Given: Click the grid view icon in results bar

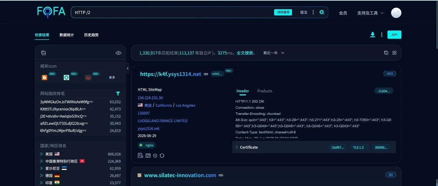Looking at the screenshot, I should point(394,53).
